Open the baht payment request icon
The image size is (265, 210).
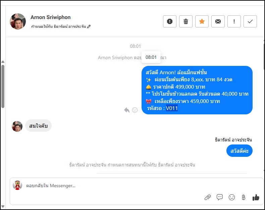244,197
